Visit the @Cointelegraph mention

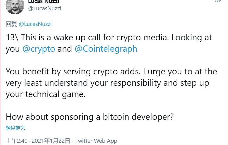point(106,49)
